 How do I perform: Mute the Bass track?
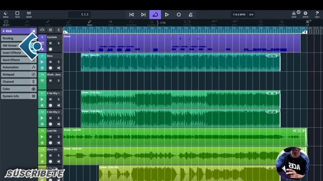(50, 62)
